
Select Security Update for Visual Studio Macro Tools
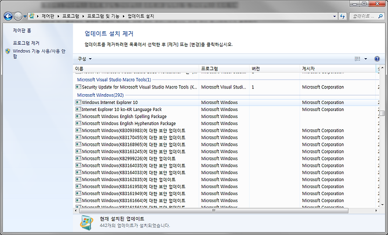(226, 87)
